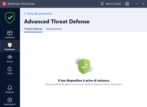Open the support lifebuoy icon
147x107 pixels.
tap(127, 4)
